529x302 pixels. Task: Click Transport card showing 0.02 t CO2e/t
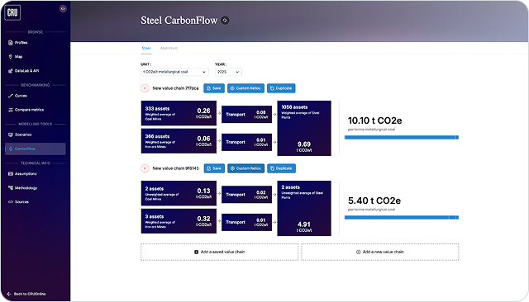[246, 195]
